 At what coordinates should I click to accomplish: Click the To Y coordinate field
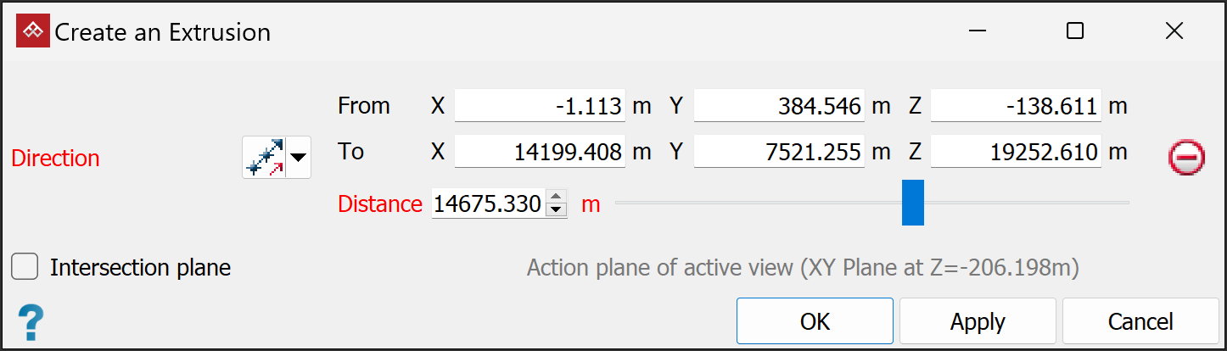pyautogui.click(x=778, y=152)
